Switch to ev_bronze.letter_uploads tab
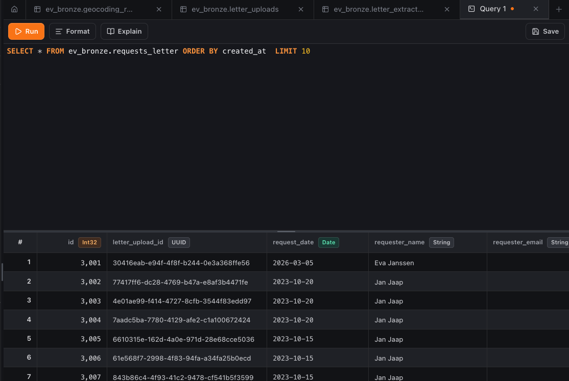This screenshot has width=569, height=381. (235, 10)
